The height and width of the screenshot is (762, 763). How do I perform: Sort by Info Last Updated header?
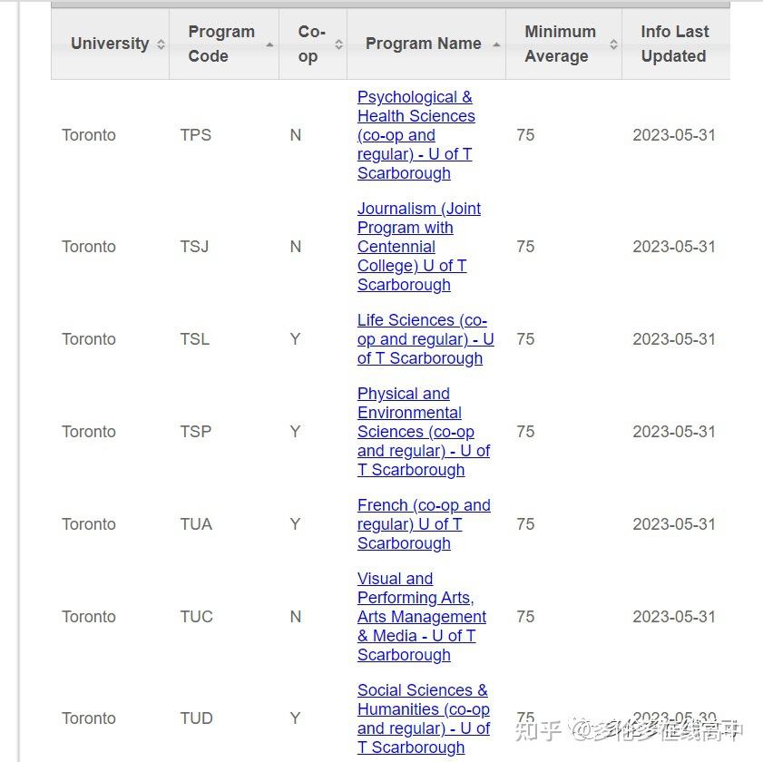click(673, 44)
